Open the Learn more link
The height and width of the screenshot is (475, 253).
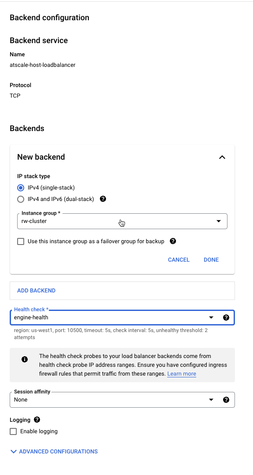(x=181, y=373)
